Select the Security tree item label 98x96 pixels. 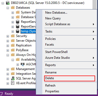22,36
